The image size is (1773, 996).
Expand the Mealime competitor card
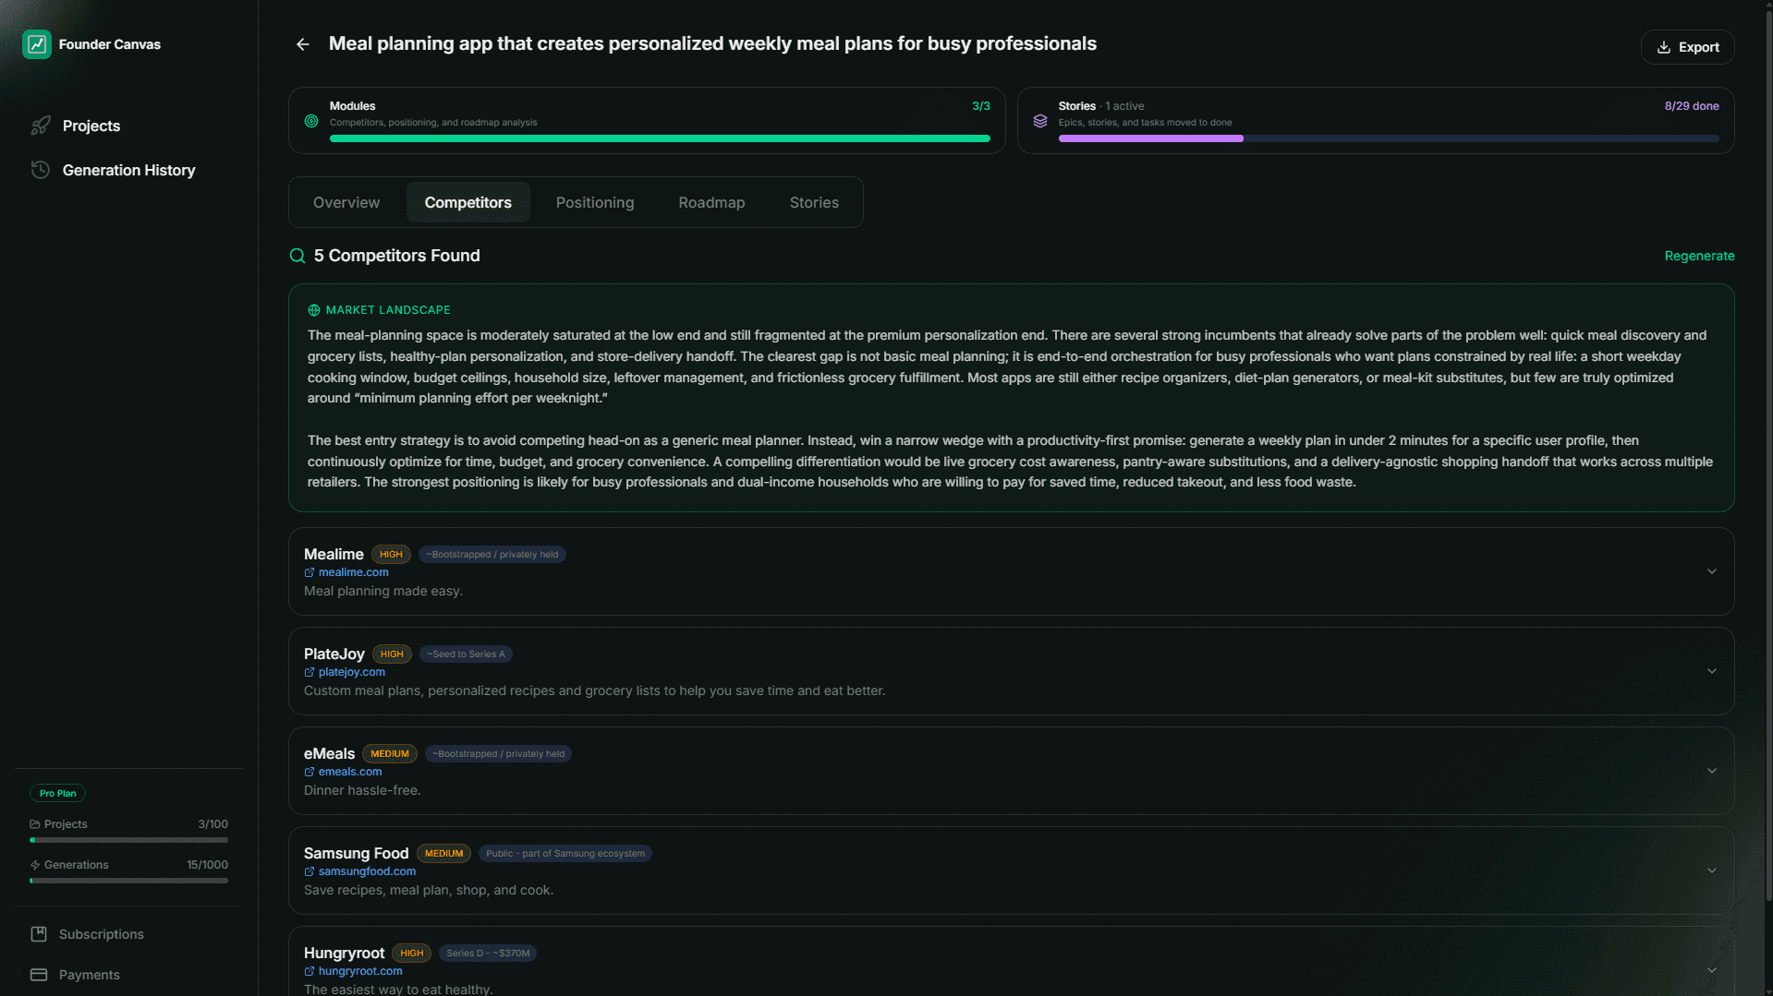tap(1712, 571)
